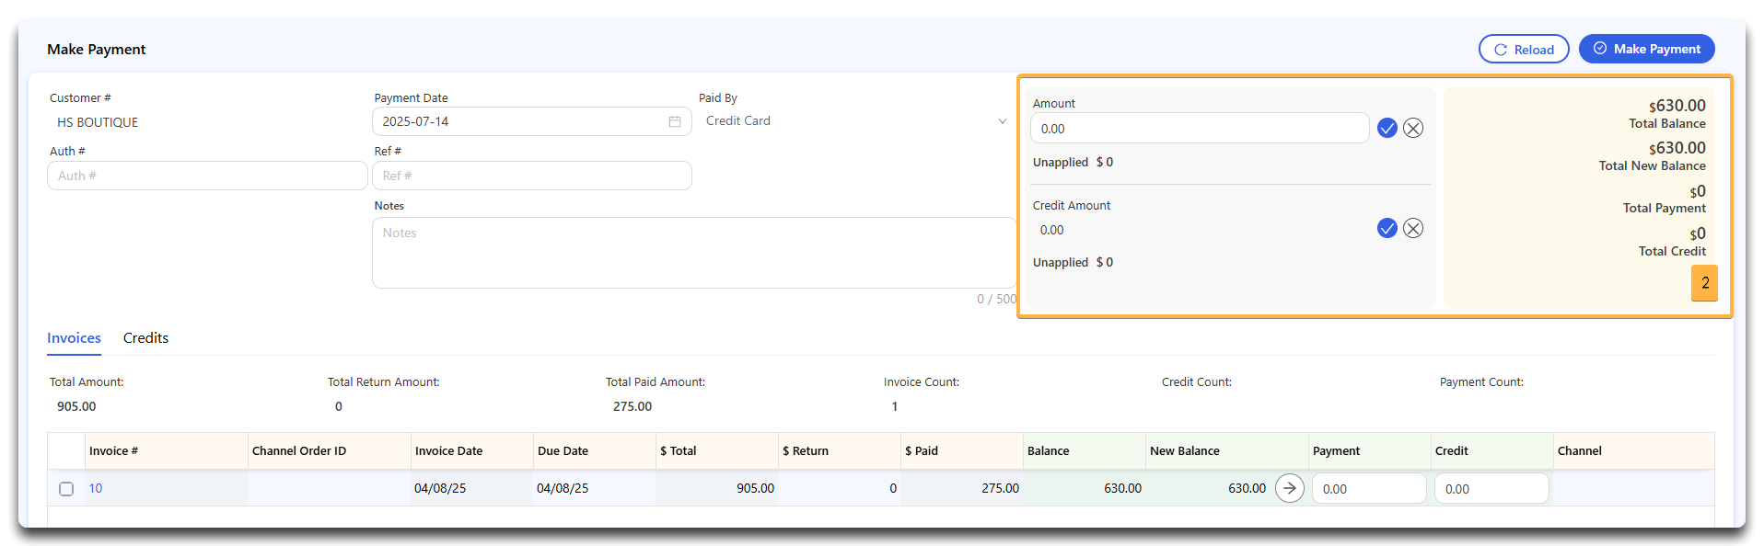Switch to the Credits tab
This screenshot has height=546, width=1764.
[x=145, y=338]
